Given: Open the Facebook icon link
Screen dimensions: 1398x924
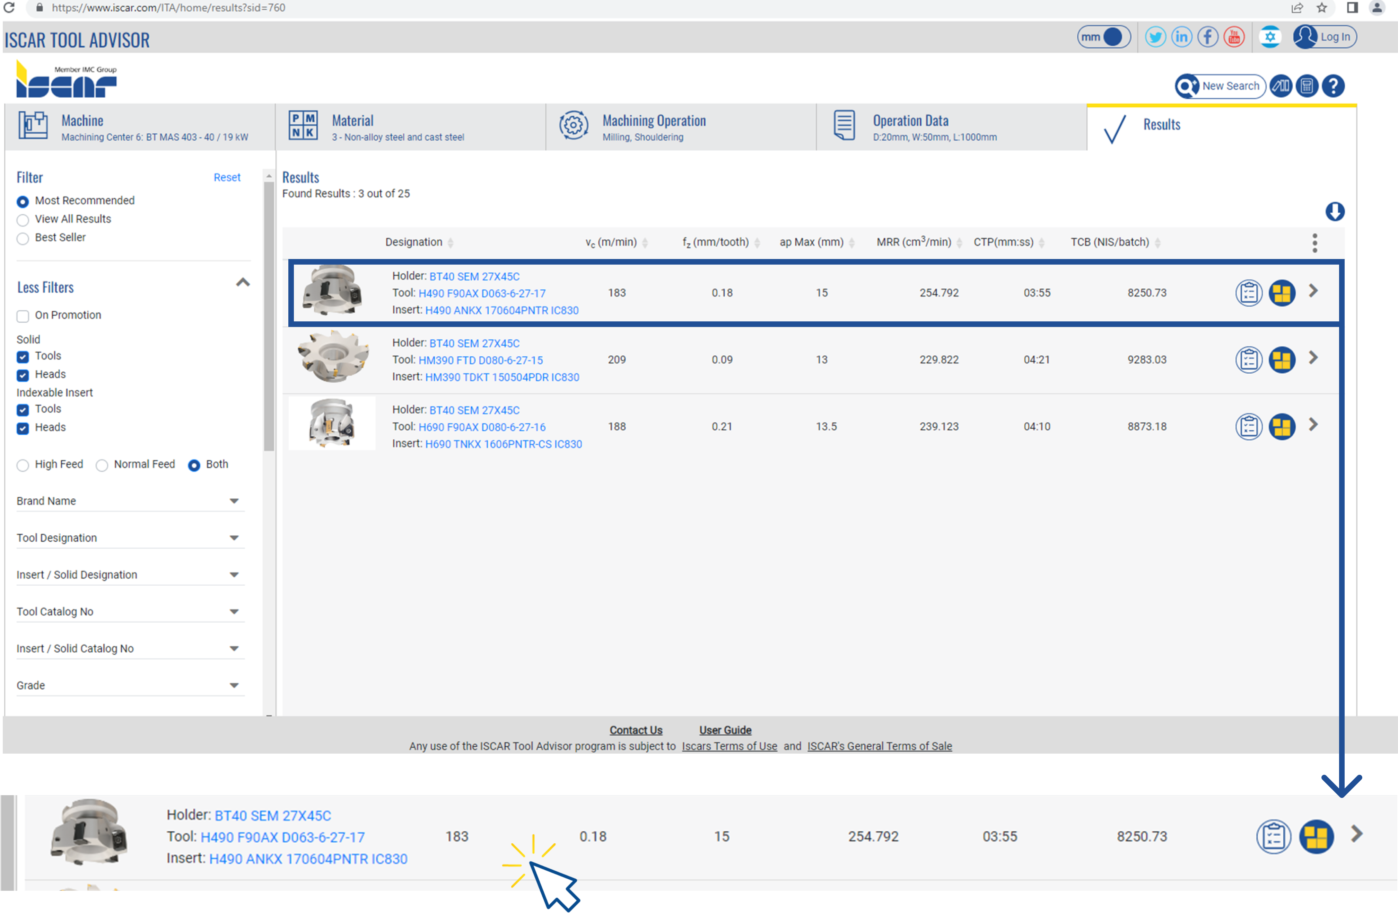Looking at the screenshot, I should pos(1207,37).
